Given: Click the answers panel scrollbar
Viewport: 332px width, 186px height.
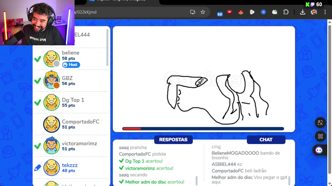Looking at the screenshot, I should pos(196,181).
